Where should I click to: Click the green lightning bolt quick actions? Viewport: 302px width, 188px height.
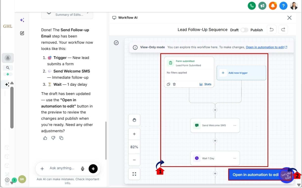pos(8,74)
